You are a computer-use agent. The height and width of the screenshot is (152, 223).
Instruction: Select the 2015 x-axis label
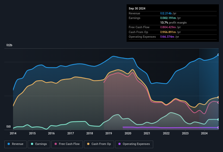point(32,133)
